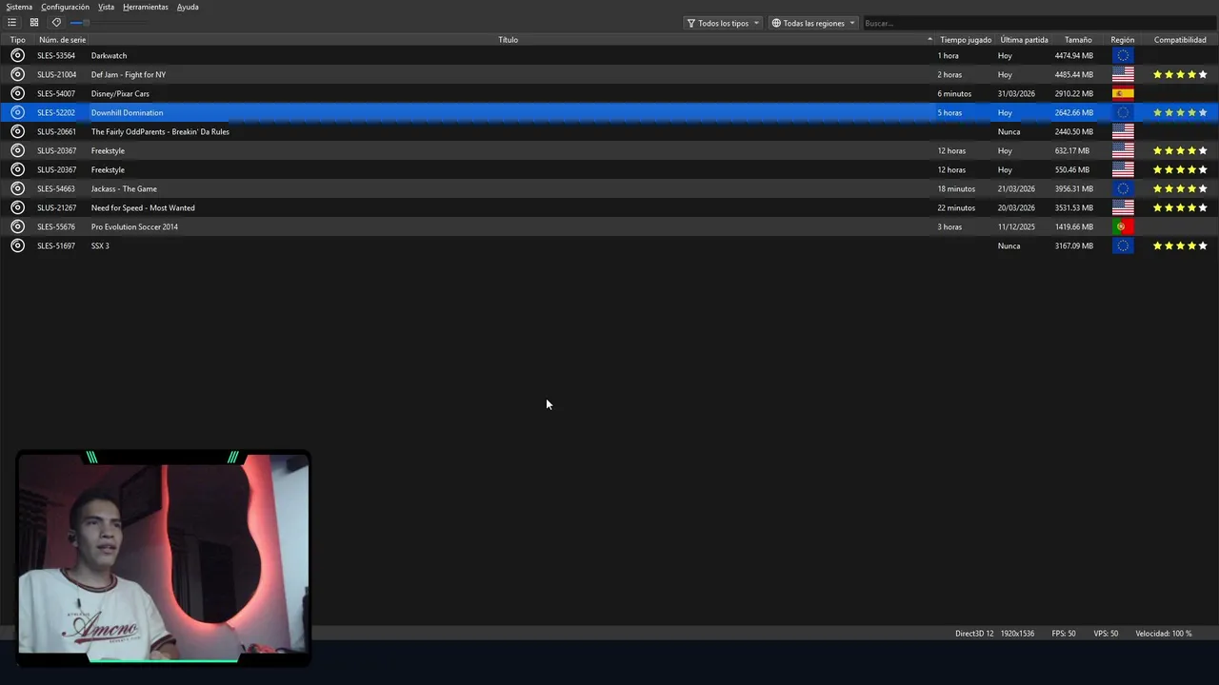Click the star rating for Def Jam

click(x=1180, y=74)
